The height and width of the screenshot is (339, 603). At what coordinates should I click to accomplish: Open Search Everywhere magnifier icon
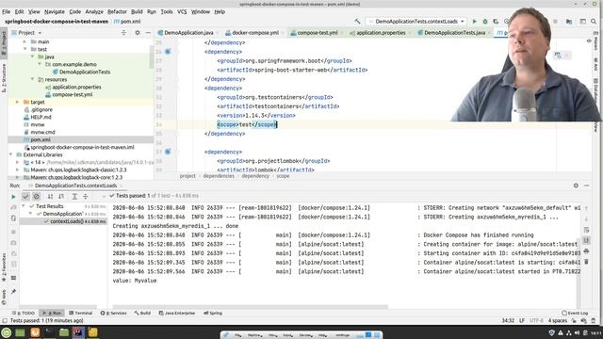tap(594, 22)
